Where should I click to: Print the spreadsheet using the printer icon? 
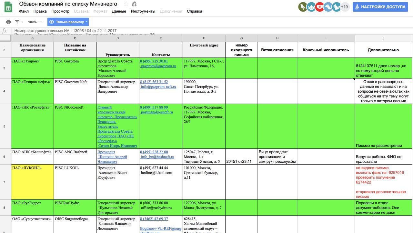coord(8,22)
